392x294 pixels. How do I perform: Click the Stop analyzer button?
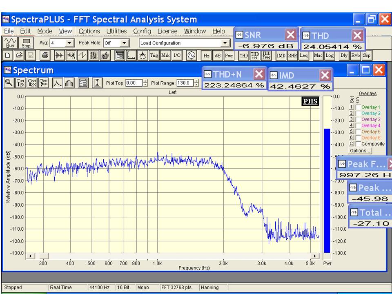[x=26, y=43]
